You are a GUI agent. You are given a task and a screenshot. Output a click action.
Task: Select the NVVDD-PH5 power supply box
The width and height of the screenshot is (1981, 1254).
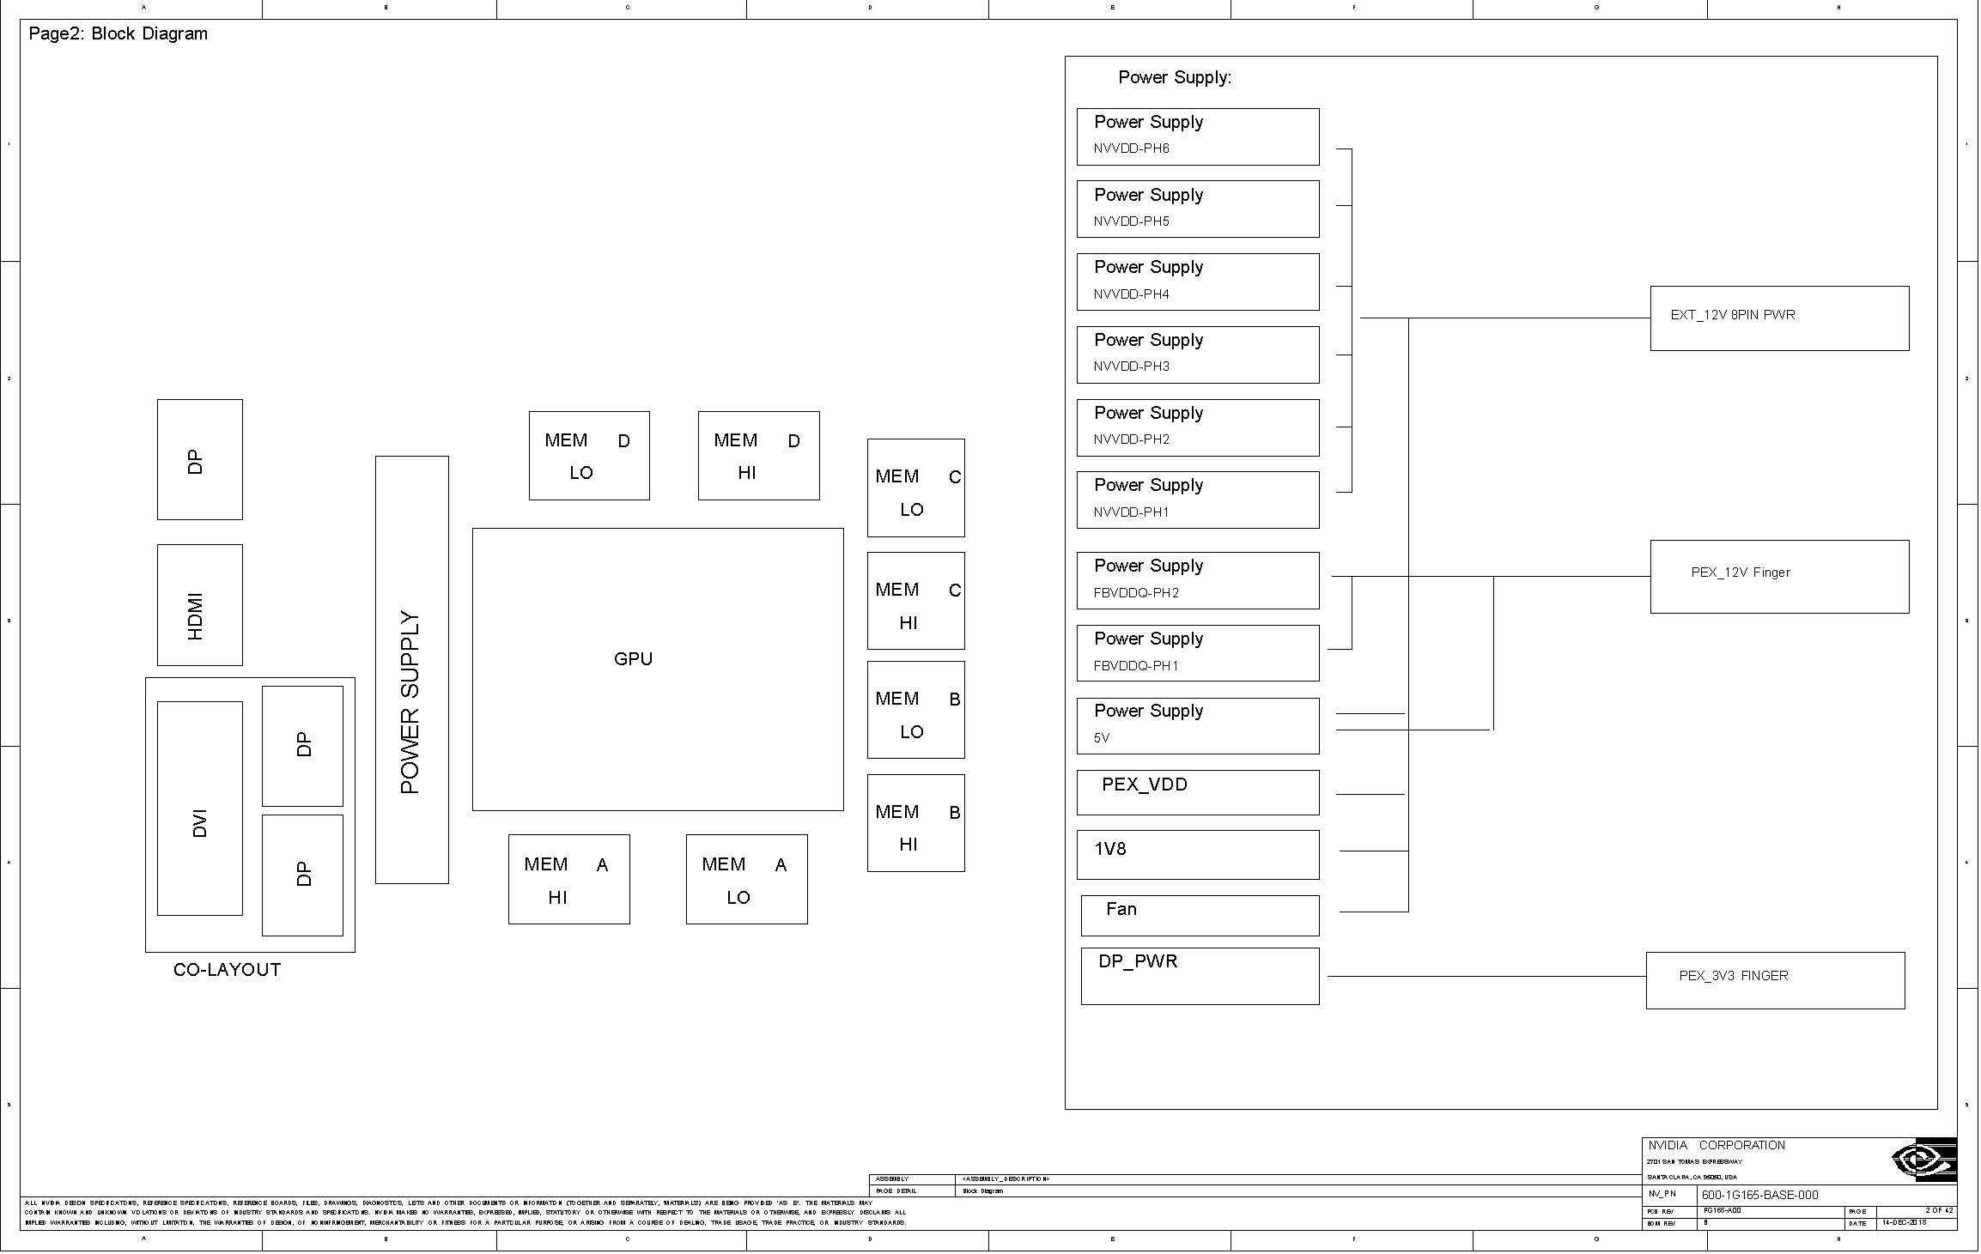pyautogui.click(x=1198, y=209)
